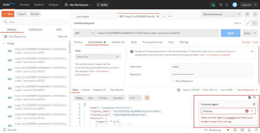Open notifications bell icon
This screenshot has height=133, width=260.
coord(227,5)
